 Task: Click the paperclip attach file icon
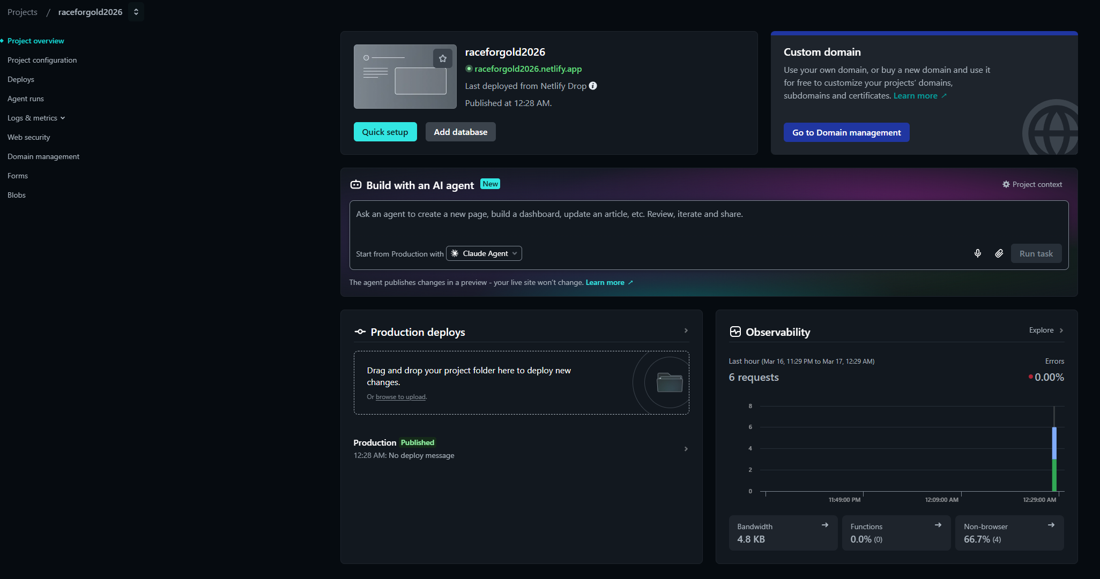point(999,253)
